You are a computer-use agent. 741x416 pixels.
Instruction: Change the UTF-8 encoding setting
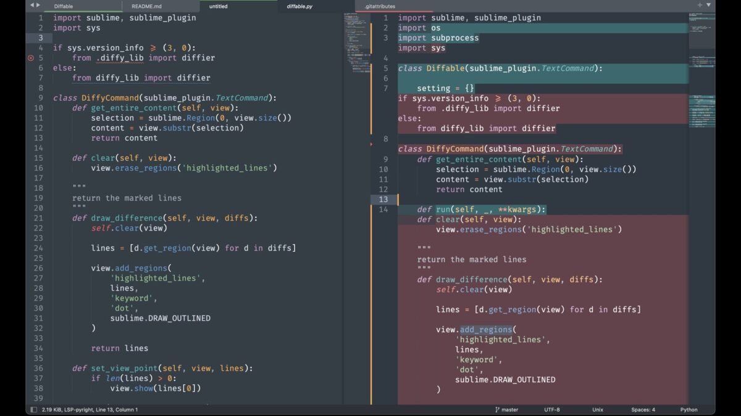(552, 410)
